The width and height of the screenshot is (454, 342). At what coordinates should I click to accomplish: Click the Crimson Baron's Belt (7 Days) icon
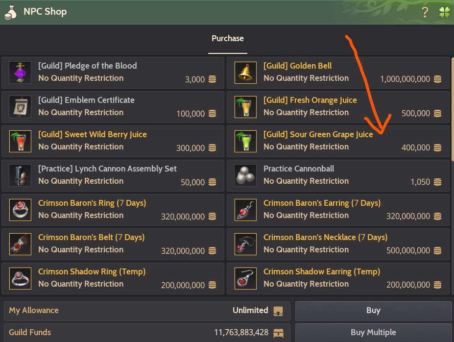(x=20, y=244)
